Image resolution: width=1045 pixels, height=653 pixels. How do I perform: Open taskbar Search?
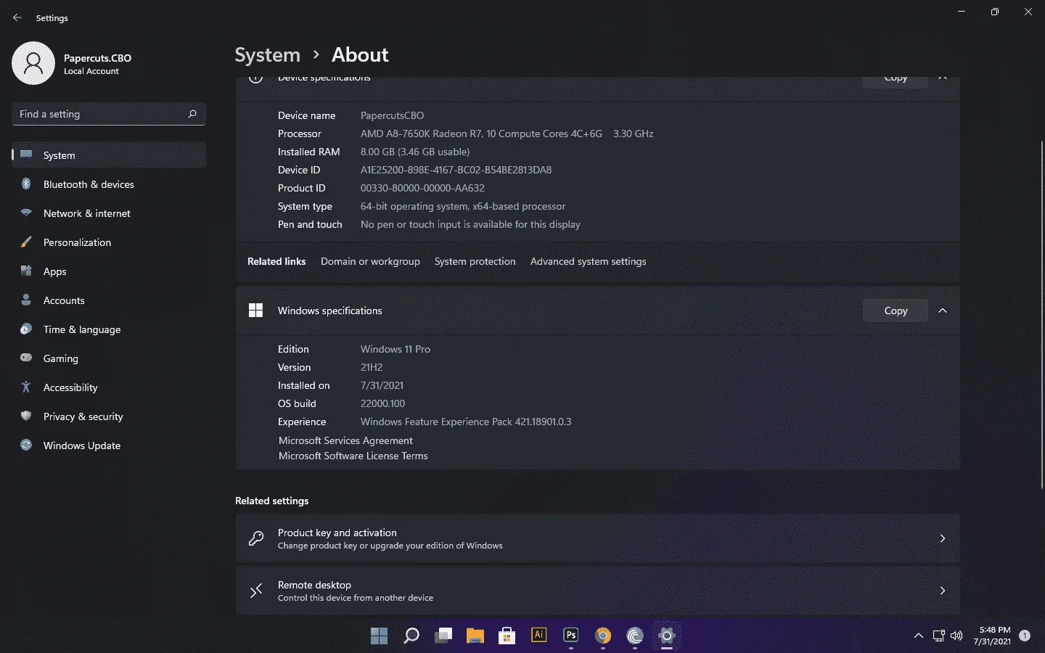coord(411,636)
